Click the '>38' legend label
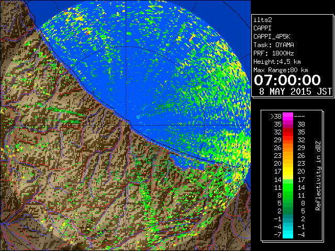335x251 pixels. pos(276,117)
